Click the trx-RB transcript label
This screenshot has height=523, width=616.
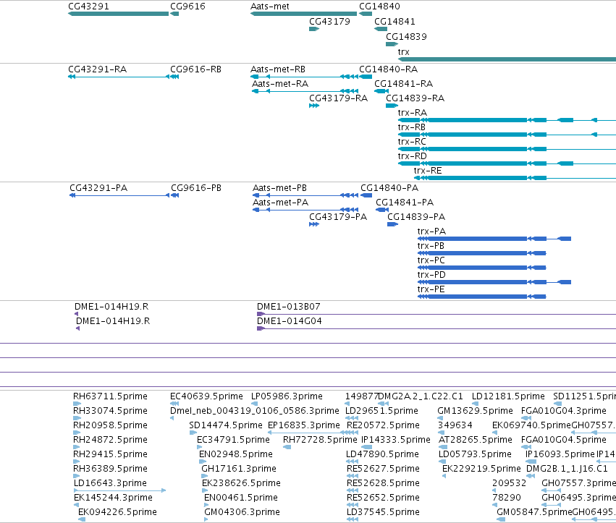pos(411,127)
